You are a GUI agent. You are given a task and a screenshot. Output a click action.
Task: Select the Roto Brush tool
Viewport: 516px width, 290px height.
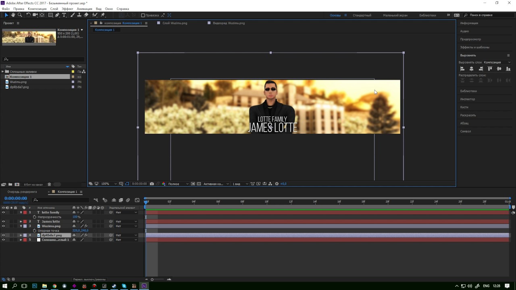pyautogui.click(x=95, y=15)
